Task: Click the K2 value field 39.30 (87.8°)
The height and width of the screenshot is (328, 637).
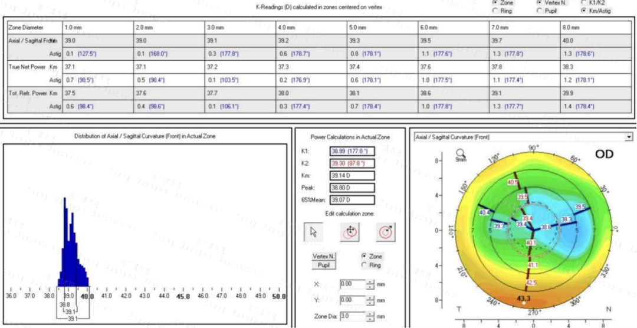Action: [352, 163]
